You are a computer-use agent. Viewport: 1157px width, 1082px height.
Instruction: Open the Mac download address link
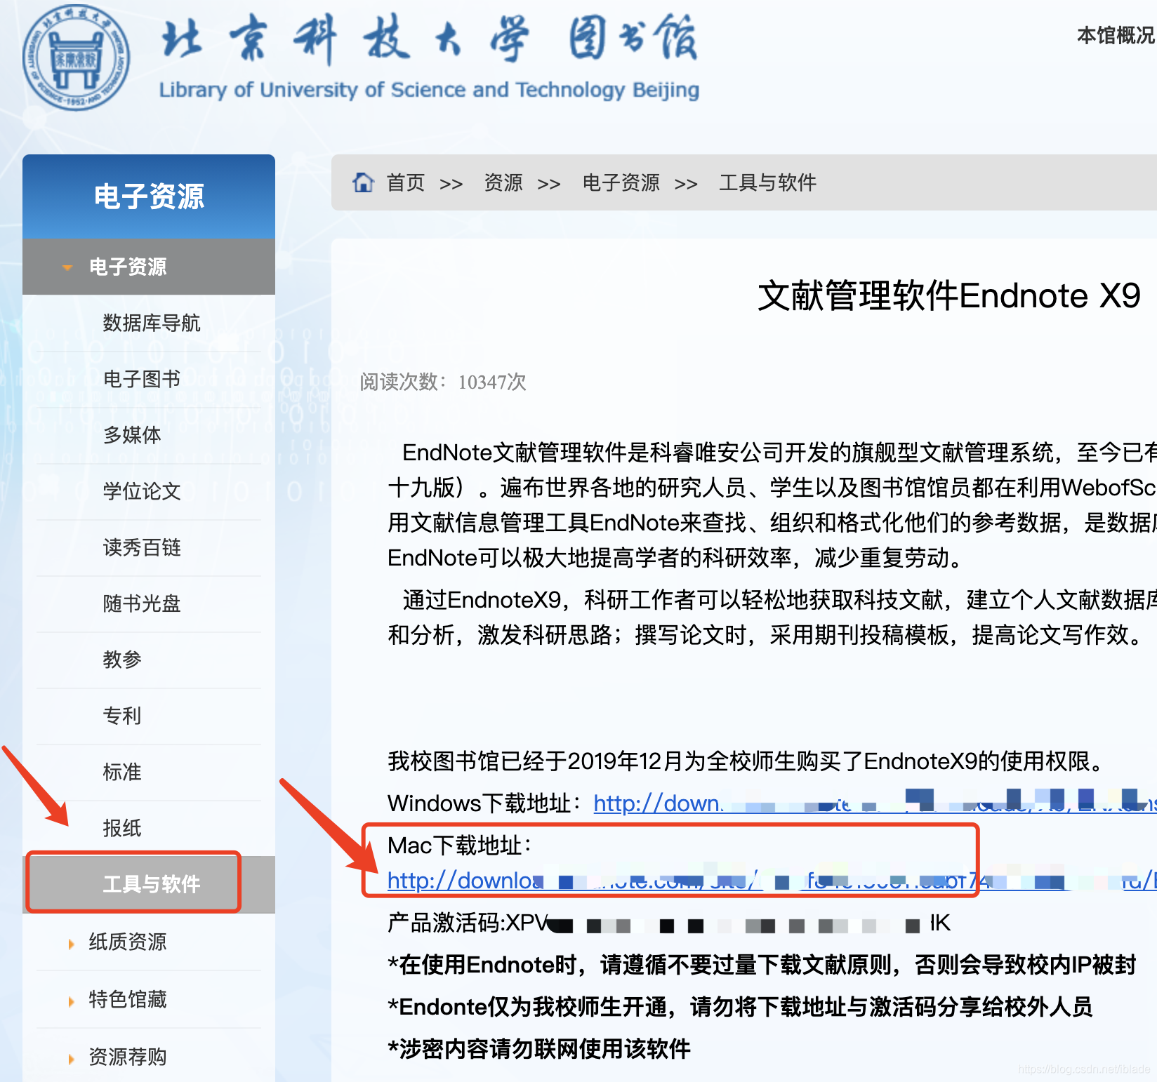772,880
